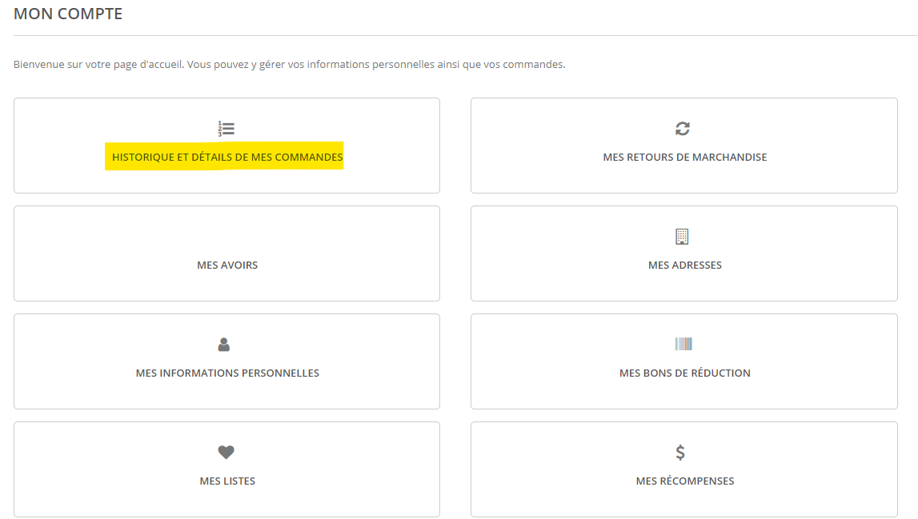Click the heart icon above Mes Listes
Viewport: 918px width, 519px height.
pos(226,453)
